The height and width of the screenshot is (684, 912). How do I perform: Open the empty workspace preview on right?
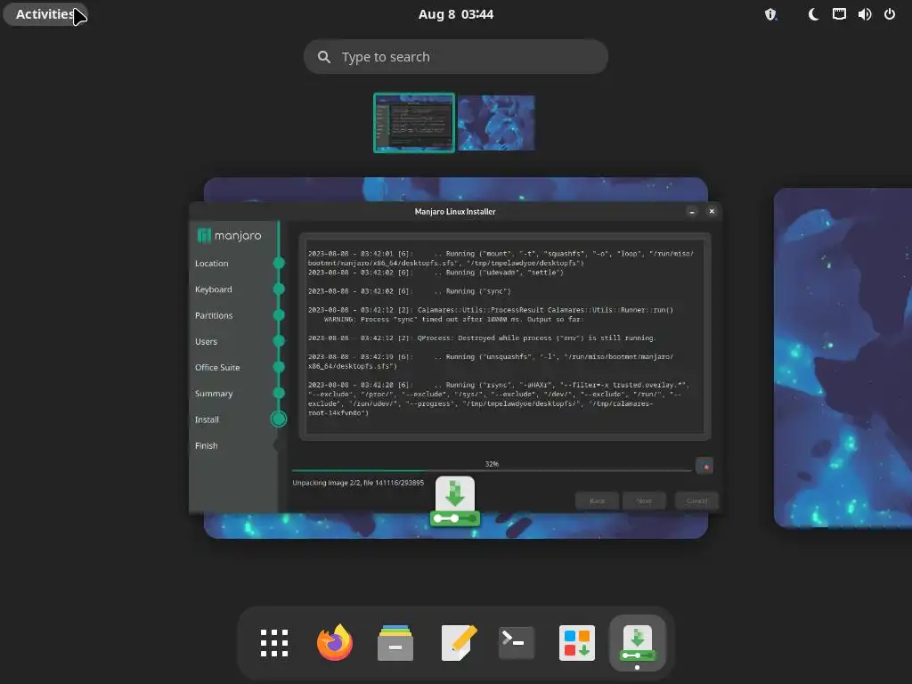pyautogui.click(x=843, y=358)
